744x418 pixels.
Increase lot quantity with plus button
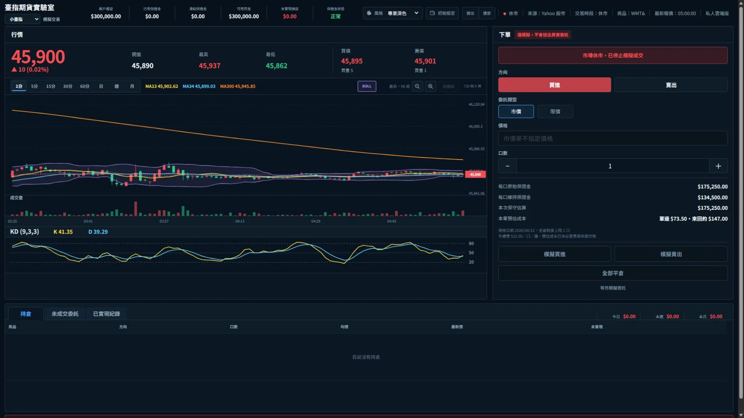[x=718, y=166]
